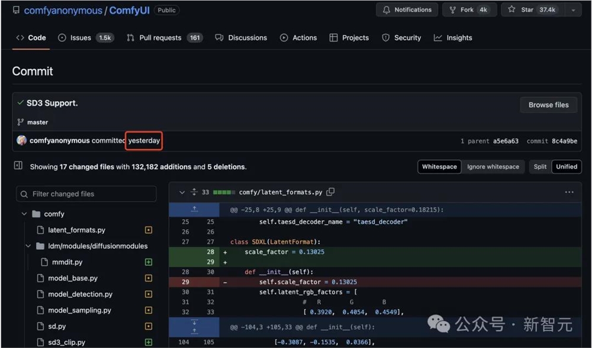
Task: Star the ComfyUI repository
Action: [x=533, y=10]
